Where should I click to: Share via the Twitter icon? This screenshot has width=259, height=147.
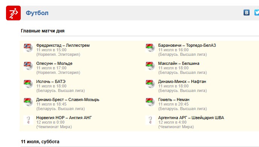click(257, 12)
